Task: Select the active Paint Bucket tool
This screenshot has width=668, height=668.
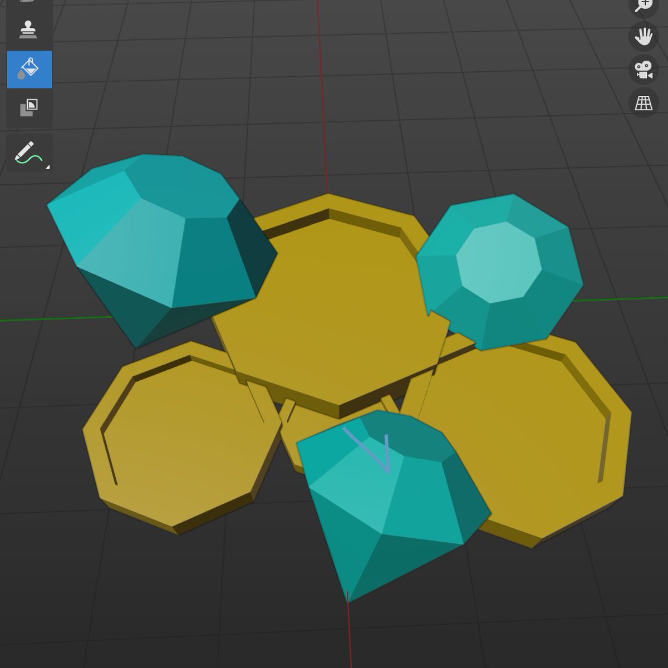Action: click(29, 70)
